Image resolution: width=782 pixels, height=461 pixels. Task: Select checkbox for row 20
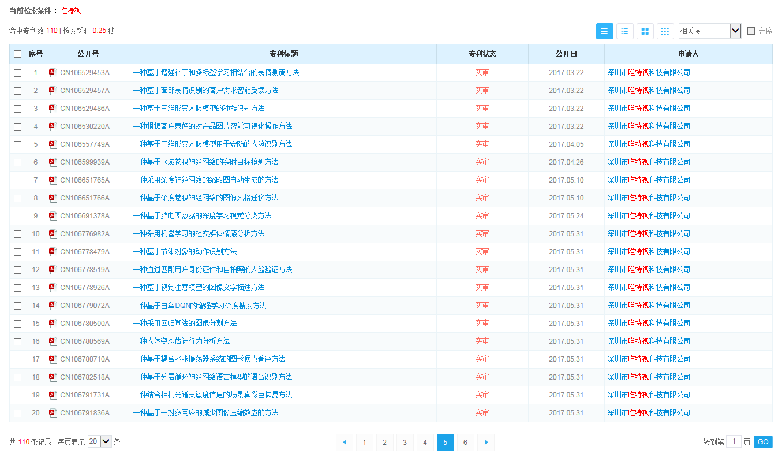18,413
